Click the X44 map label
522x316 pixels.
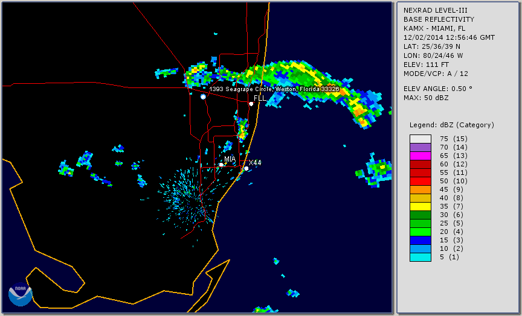[x=255, y=162]
